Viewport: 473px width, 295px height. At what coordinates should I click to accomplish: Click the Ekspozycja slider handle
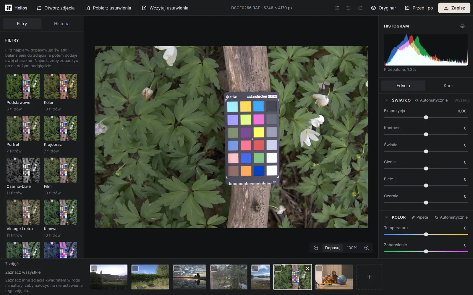coord(426,117)
